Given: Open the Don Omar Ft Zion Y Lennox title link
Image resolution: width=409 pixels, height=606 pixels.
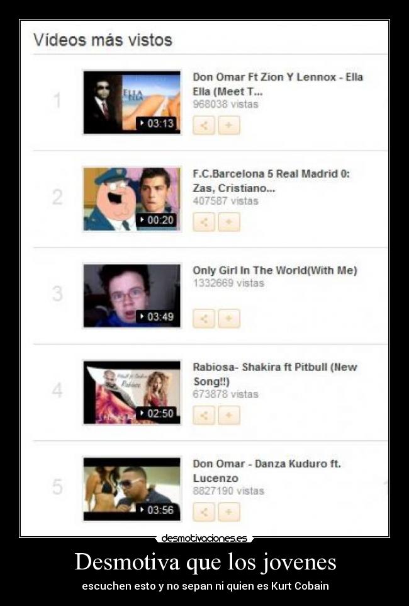Looking at the screenshot, I should (x=277, y=84).
